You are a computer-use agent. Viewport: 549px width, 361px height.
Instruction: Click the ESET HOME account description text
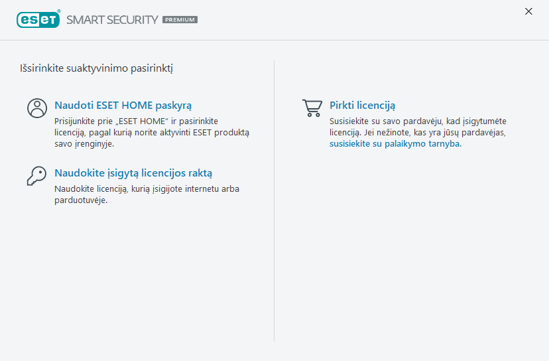[151, 132]
